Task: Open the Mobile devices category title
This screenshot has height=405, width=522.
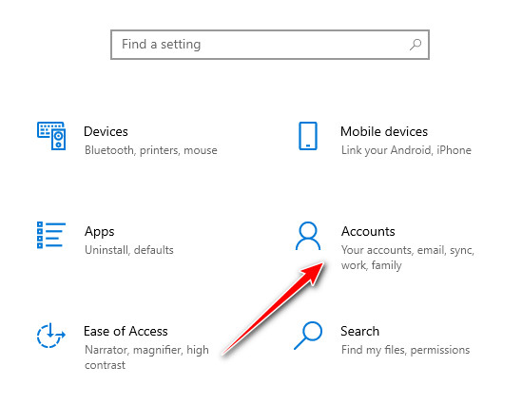Action: (384, 131)
